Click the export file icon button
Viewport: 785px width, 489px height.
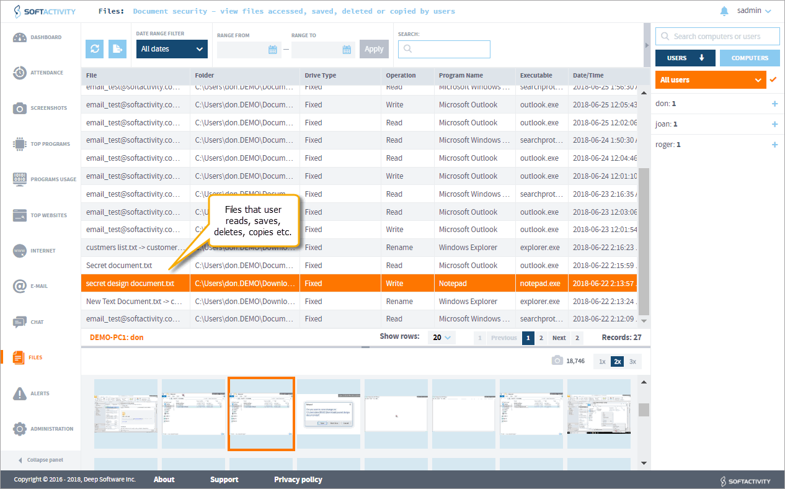point(118,49)
